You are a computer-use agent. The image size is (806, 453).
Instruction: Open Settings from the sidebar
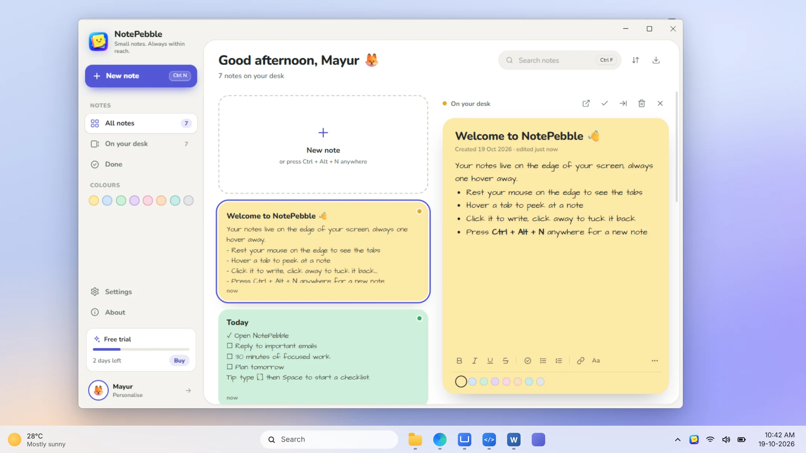click(x=141, y=292)
